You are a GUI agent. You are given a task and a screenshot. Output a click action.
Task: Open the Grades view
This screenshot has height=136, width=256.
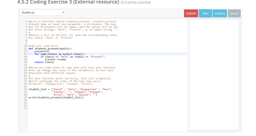220,13
